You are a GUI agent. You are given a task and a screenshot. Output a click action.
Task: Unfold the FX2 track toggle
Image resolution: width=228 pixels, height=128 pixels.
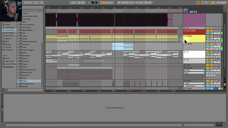tap(185, 60)
